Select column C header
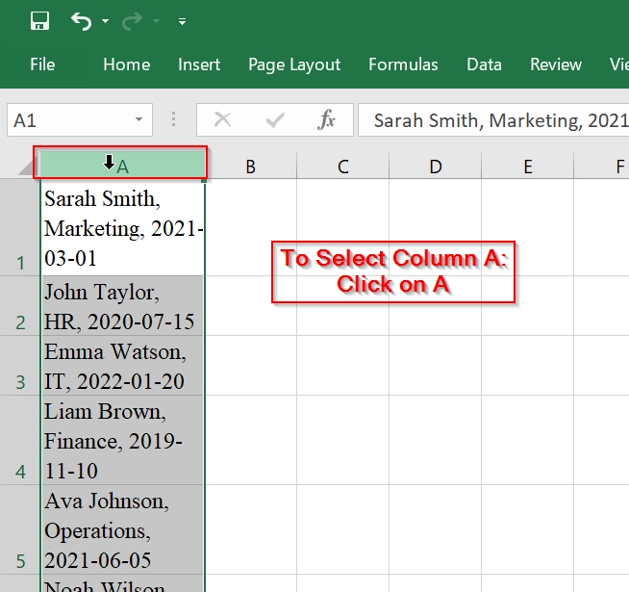The height and width of the screenshot is (592, 629). pos(343,166)
